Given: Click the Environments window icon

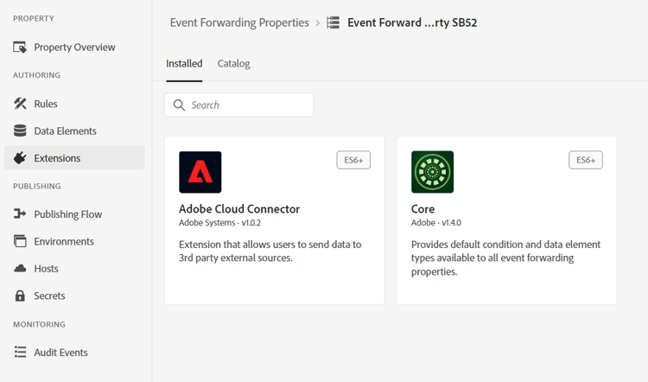Looking at the screenshot, I should 20,241.
